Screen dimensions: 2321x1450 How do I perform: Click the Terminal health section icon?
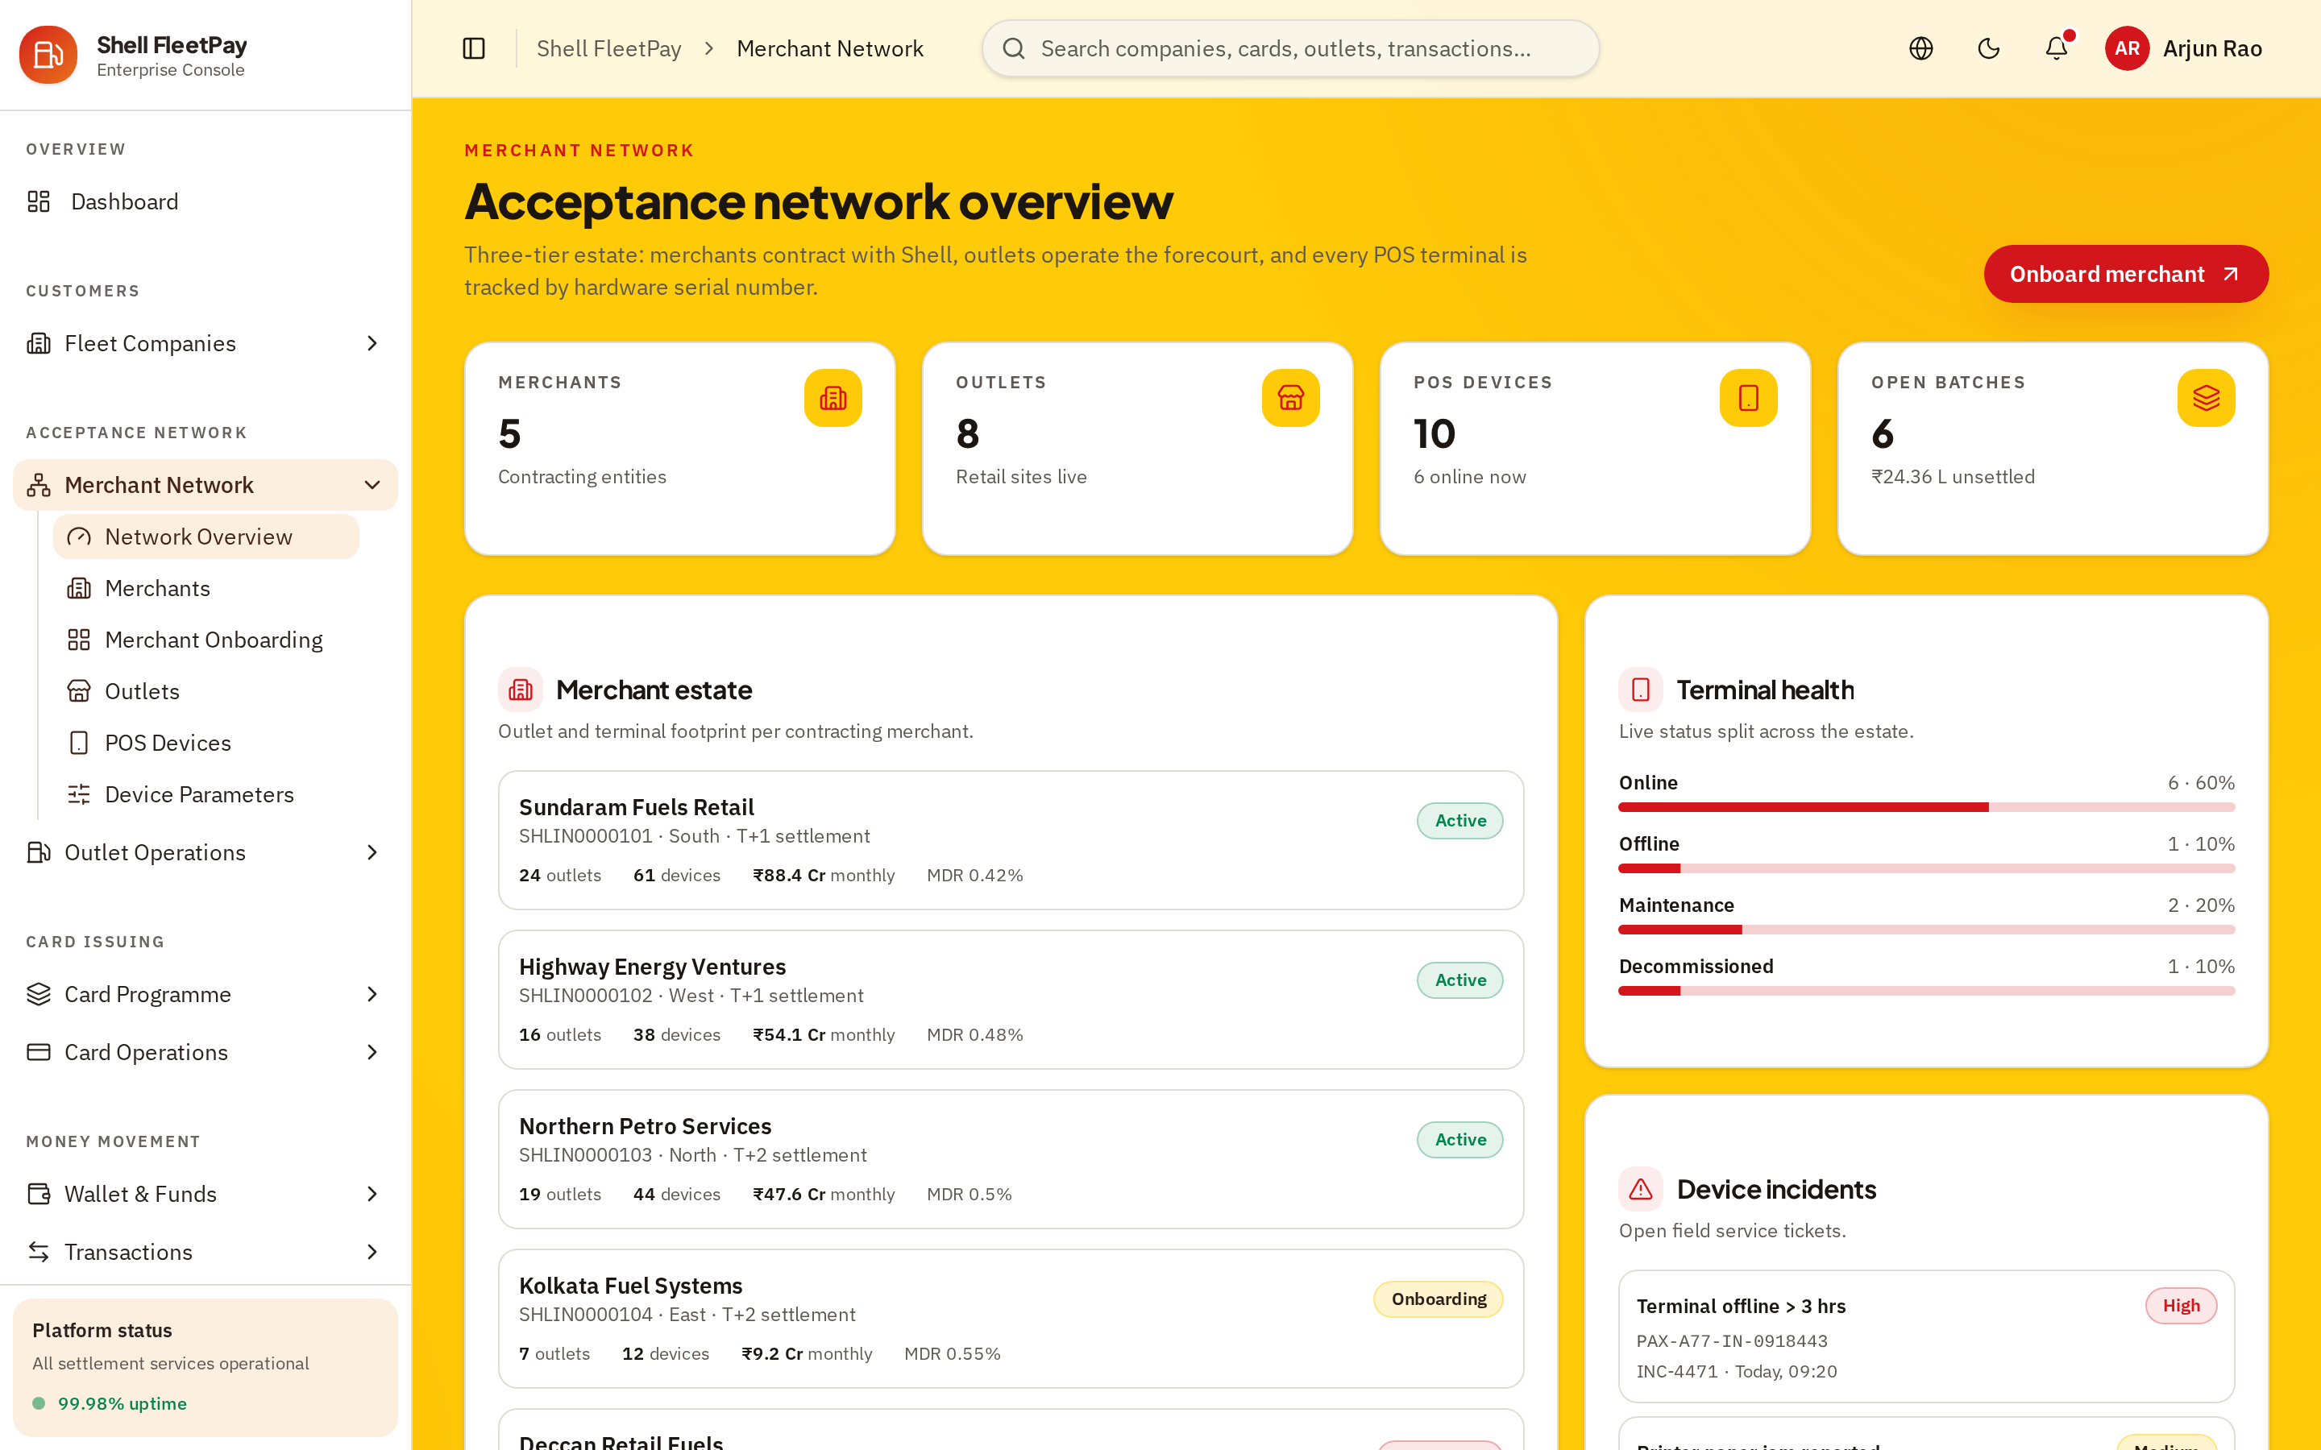pyautogui.click(x=1640, y=690)
